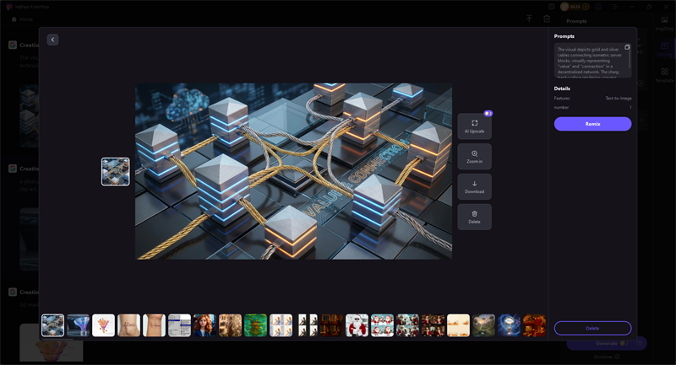Download the generated image
This screenshot has height=365, width=676.
pyautogui.click(x=474, y=186)
